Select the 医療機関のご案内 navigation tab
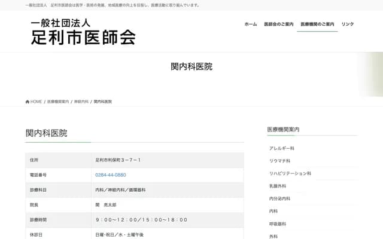This screenshot has width=383, height=239. pyautogui.click(x=317, y=24)
